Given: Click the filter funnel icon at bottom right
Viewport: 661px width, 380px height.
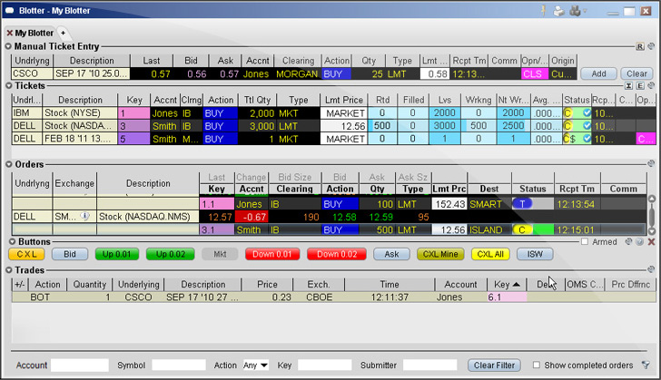Looking at the screenshot, I should coord(646,365).
